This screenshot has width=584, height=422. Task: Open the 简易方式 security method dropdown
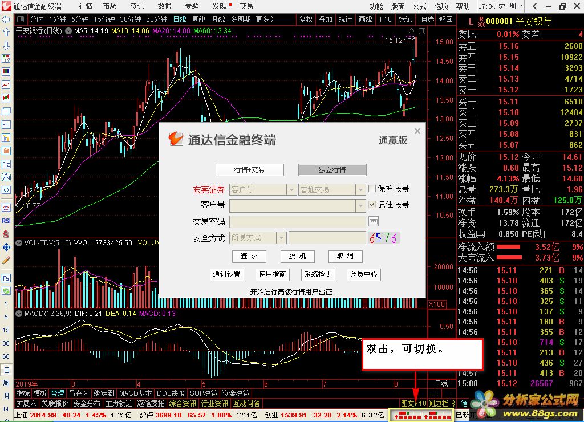click(282, 237)
